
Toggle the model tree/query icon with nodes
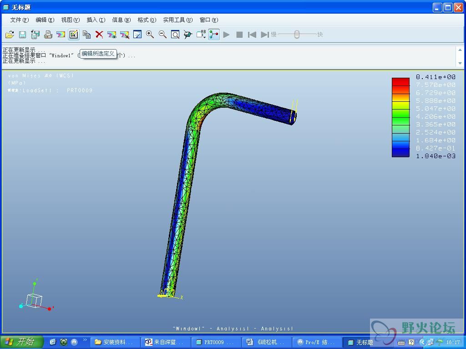[214, 35]
